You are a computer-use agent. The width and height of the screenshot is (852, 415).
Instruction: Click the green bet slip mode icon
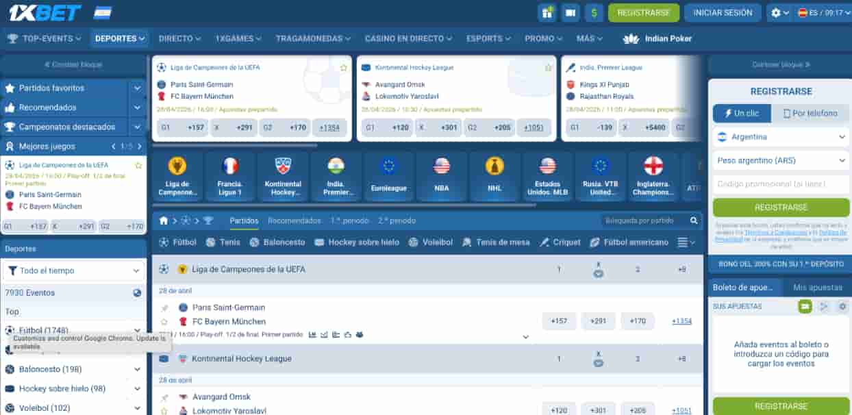[805, 306]
